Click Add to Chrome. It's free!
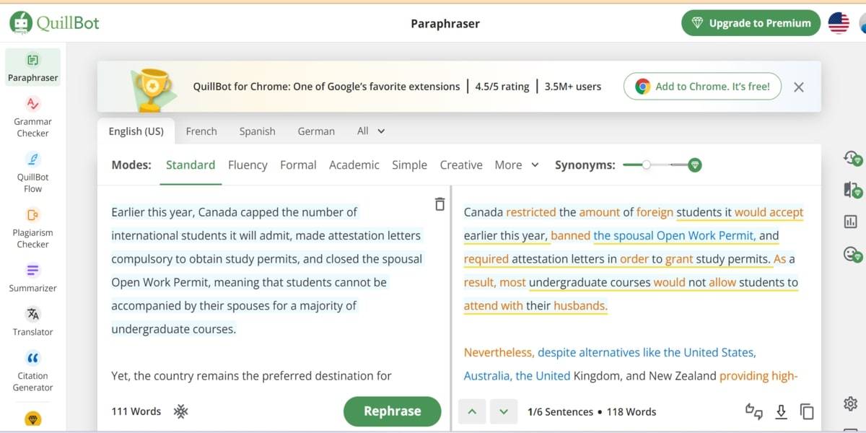The width and height of the screenshot is (866, 433). 701,86
